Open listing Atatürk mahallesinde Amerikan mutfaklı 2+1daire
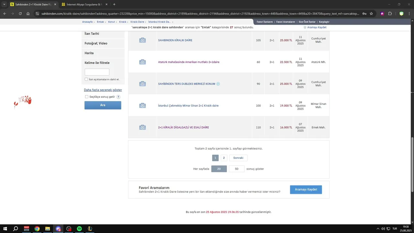The width and height of the screenshot is (414, 233). click(189, 62)
